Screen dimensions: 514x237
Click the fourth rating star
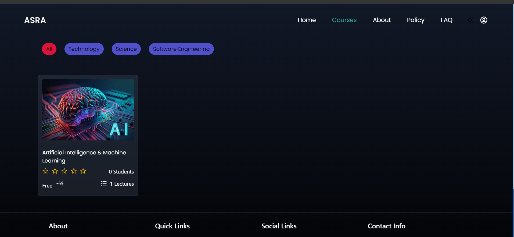[x=74, y=171]
